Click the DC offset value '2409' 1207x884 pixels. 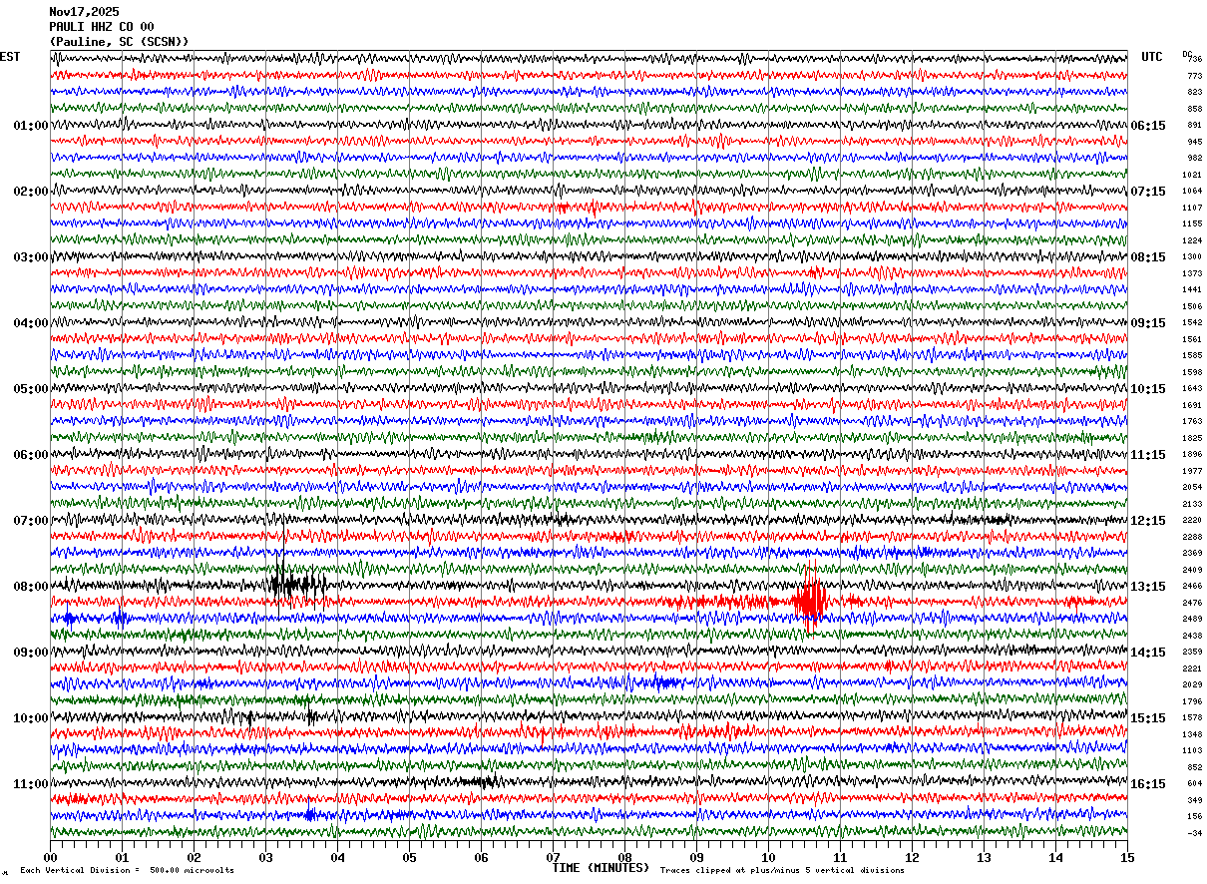[1192, 570]
